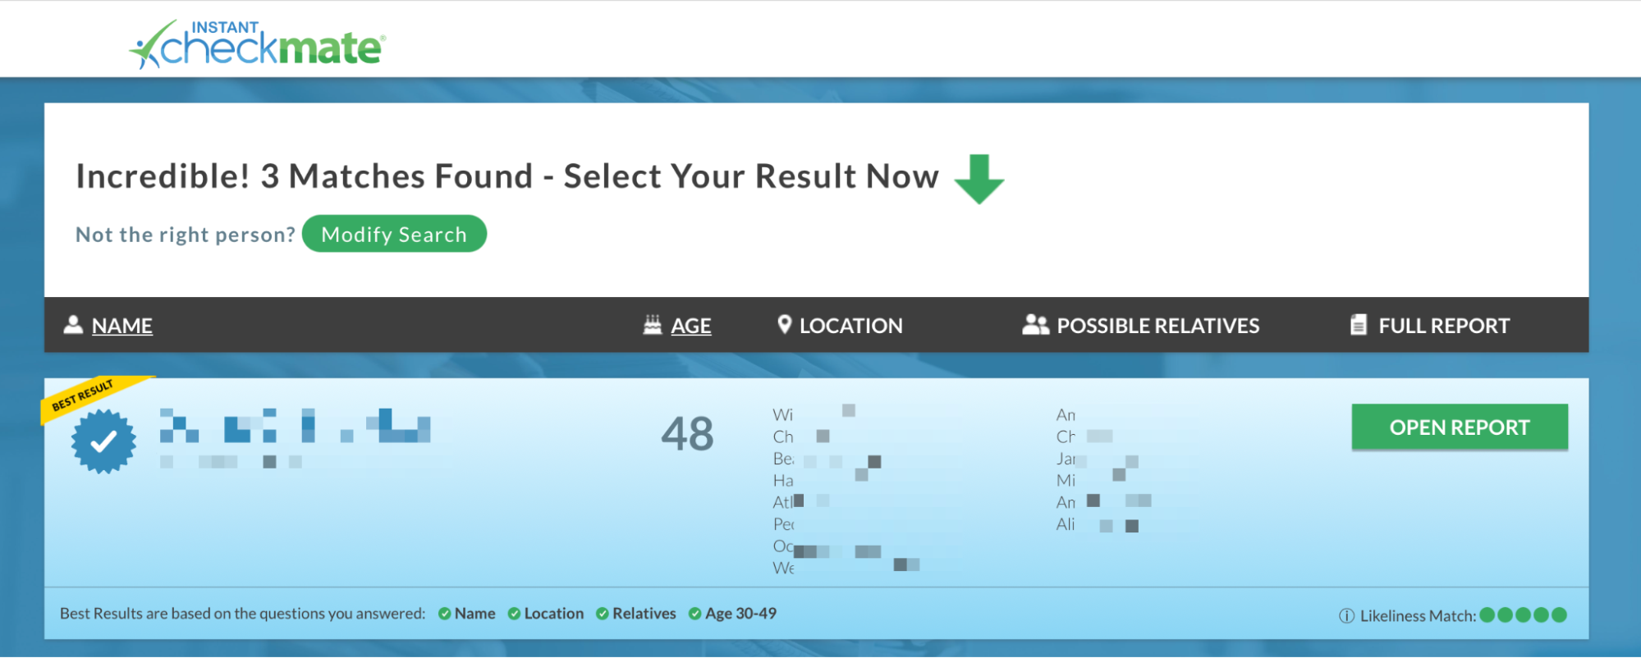Click the 'Not the right person?' text

pyautogui.click(x=186, y=235)
